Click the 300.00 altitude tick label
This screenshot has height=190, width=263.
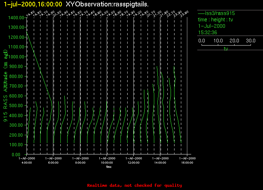(17, 125)
